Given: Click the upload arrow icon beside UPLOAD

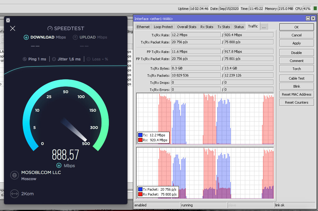Looking at the screenshot, I should (x=75, y=37).
